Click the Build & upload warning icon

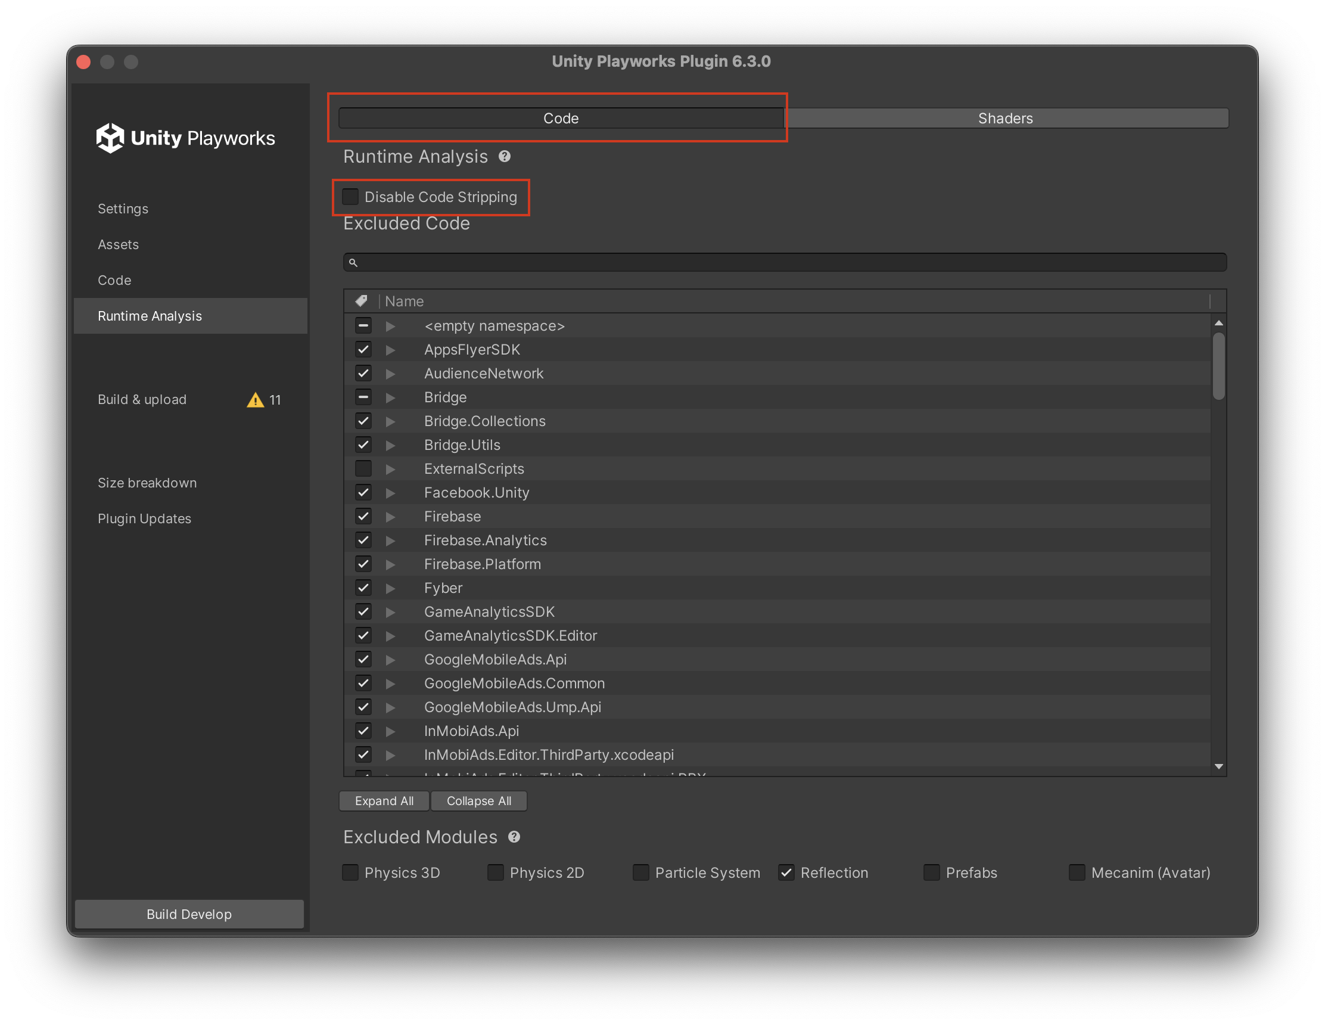coord(256,400)
